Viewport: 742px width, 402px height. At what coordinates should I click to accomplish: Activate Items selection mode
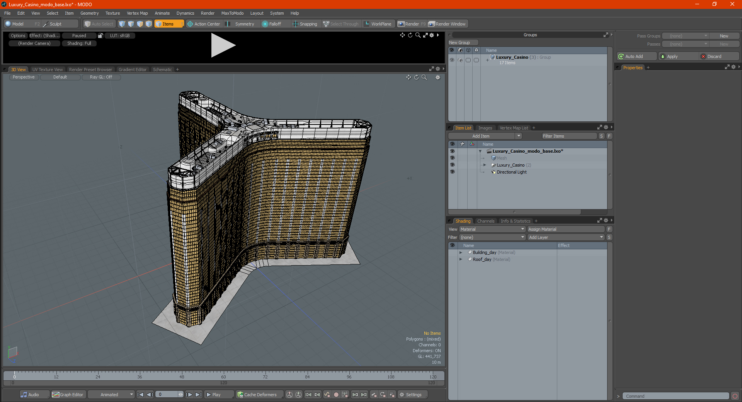(x=169, y=24)
